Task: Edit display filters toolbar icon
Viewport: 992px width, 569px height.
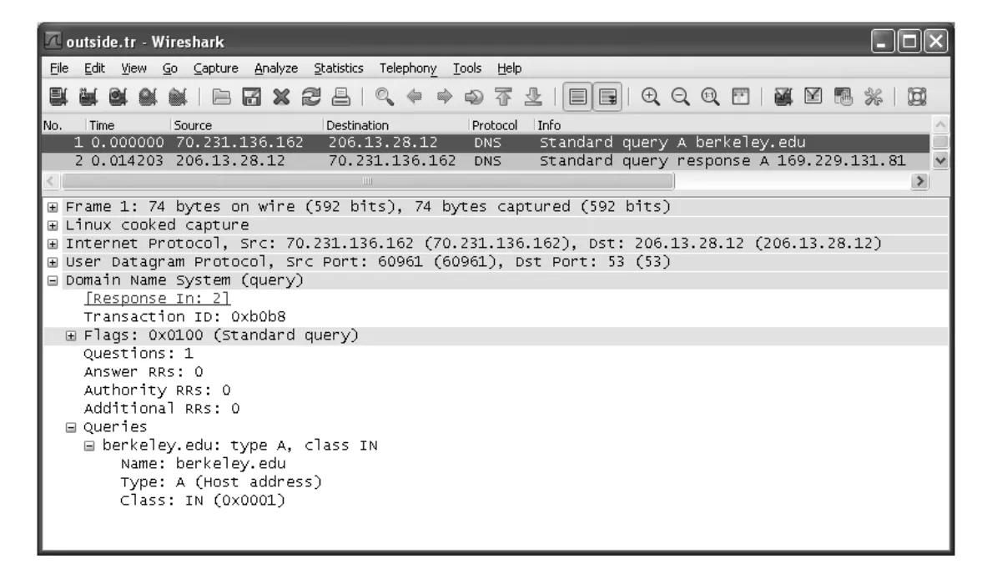Action: pyautogui.click(x=813, y=97)
